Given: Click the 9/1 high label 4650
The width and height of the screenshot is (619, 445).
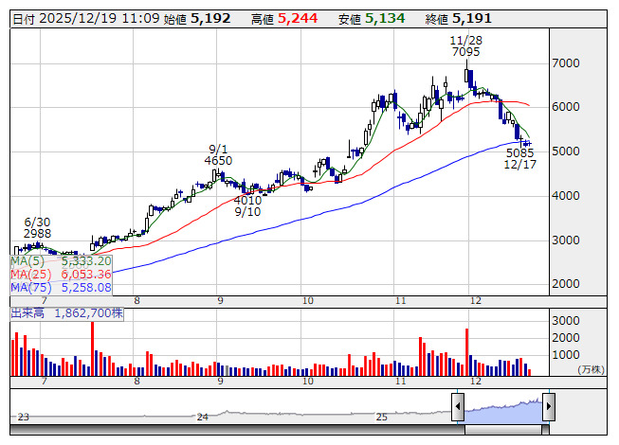Looking at the screenshot, I should (x=219, y=161).
